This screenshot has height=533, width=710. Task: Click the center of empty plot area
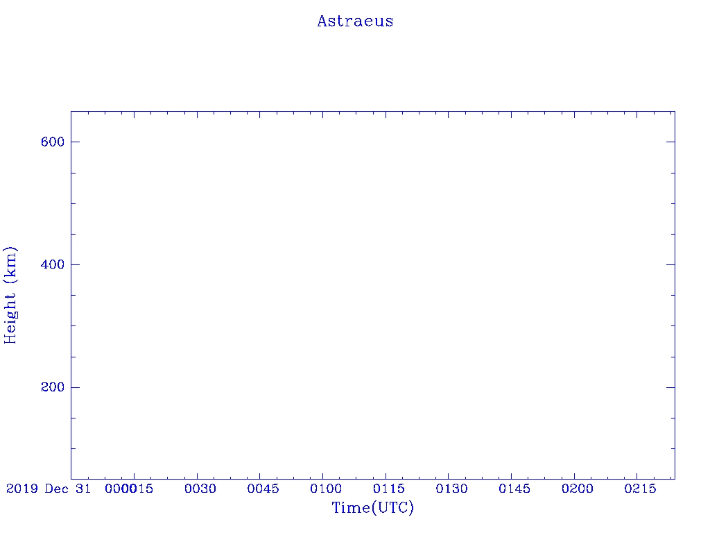[x=373, y=295]
